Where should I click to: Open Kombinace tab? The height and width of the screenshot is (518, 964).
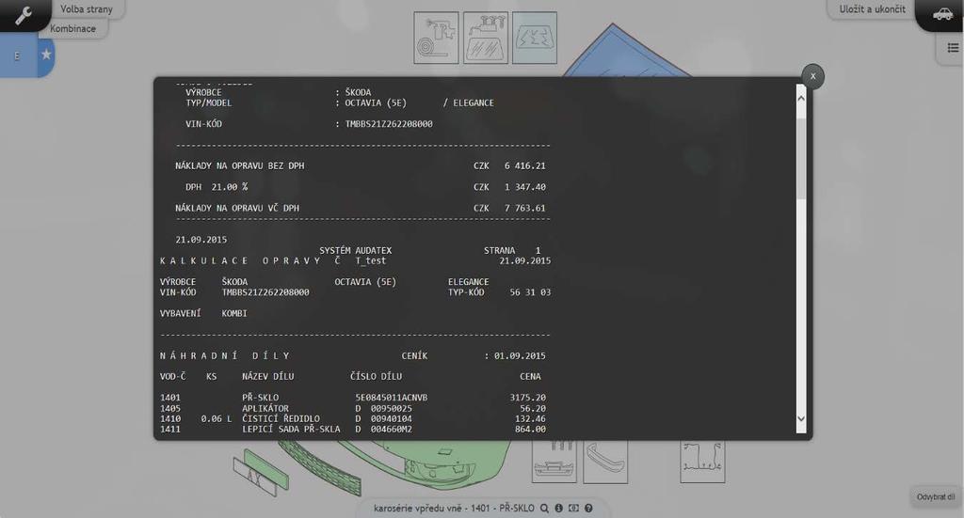tap(72, 28)
